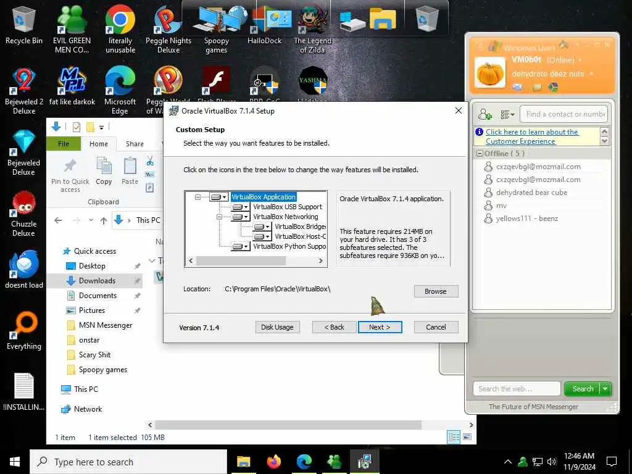The width and height of the screenshot is (632, 474).
Task: Open The Legend of Zilda shortcut
Action: pyautogui.click(x=312, y=30)
